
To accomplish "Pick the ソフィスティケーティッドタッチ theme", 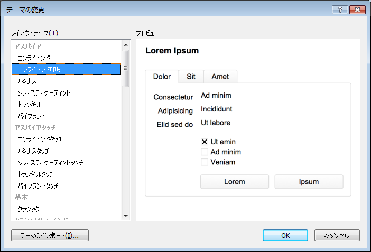I will tap(66, 162).
